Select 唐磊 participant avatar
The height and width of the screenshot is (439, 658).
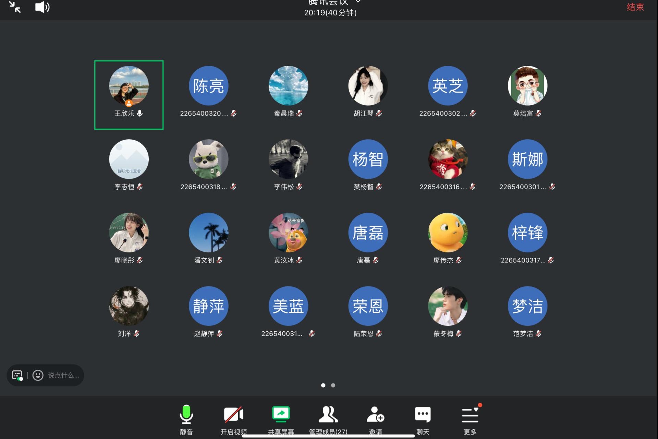tap(368, 233)
